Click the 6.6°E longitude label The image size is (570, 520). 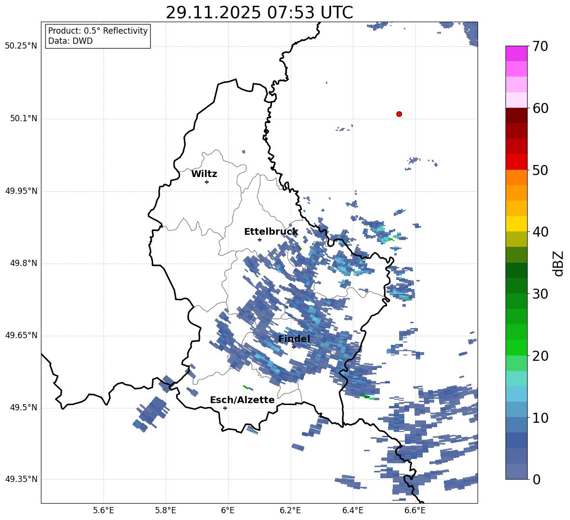415,510
